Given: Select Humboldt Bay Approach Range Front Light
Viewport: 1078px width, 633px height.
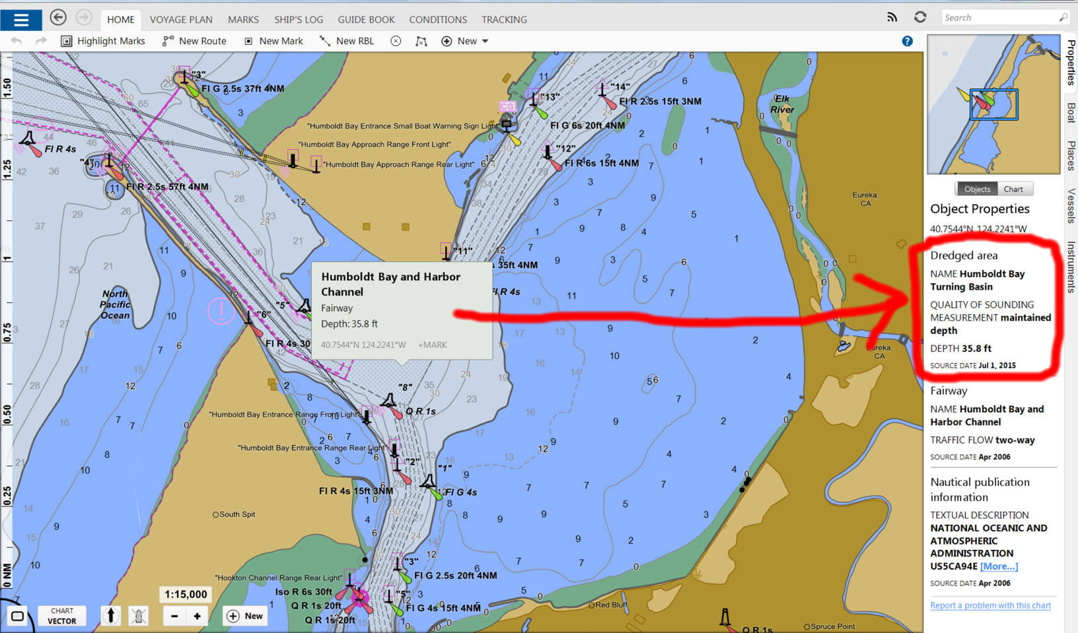Looking at the screenshot, I should coord(293,158).
